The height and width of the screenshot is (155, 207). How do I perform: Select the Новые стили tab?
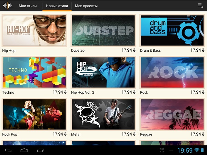point(57,6)
